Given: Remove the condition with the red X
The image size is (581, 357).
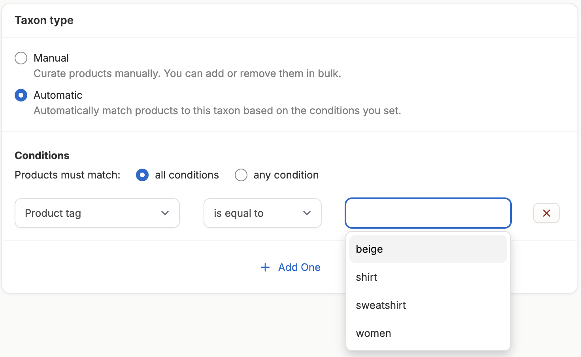Looking at the screenshot, I should [x=546, y=213].
